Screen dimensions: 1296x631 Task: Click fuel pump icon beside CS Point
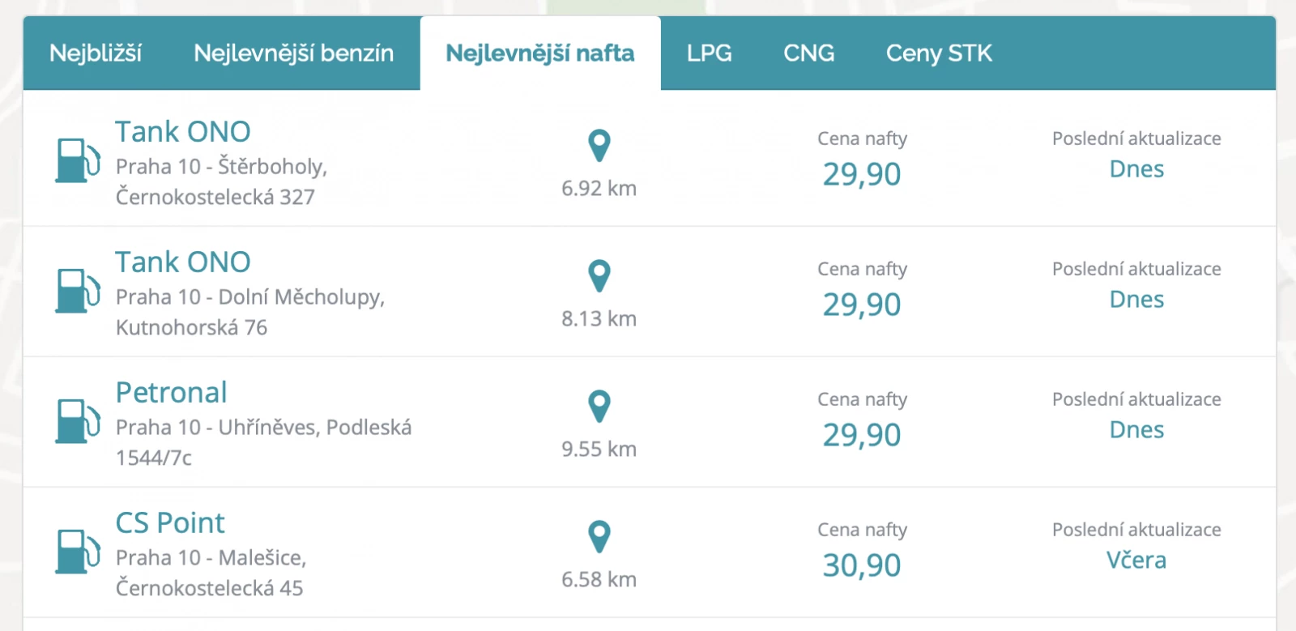[78, 552]
